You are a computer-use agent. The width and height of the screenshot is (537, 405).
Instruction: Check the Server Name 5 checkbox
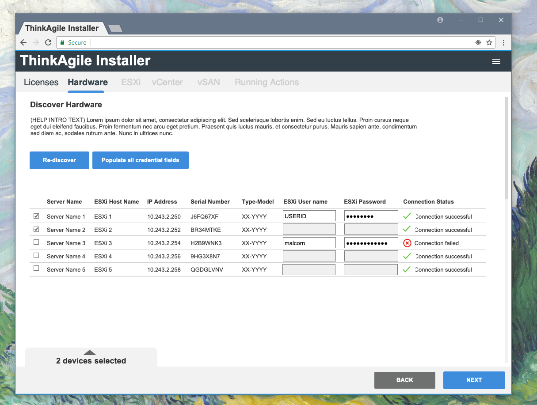36,269
